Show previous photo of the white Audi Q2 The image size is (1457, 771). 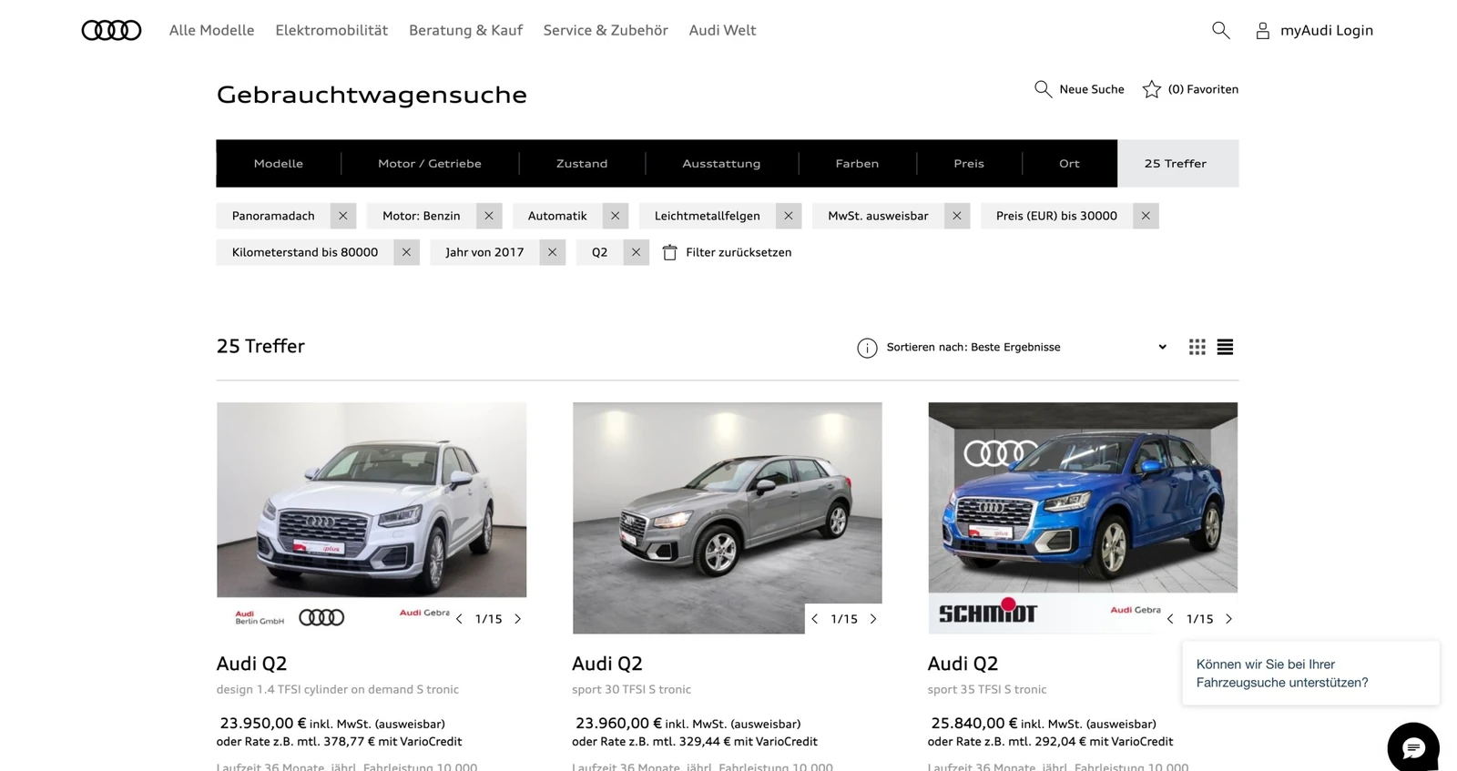click(459, 619)
